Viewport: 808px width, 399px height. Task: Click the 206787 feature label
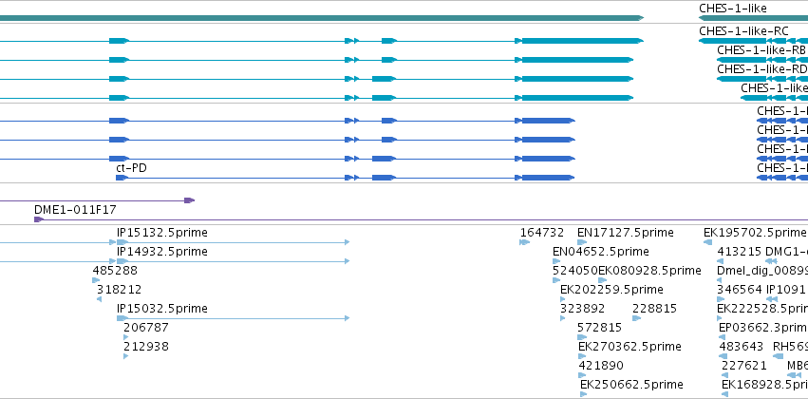coord(146,328)
